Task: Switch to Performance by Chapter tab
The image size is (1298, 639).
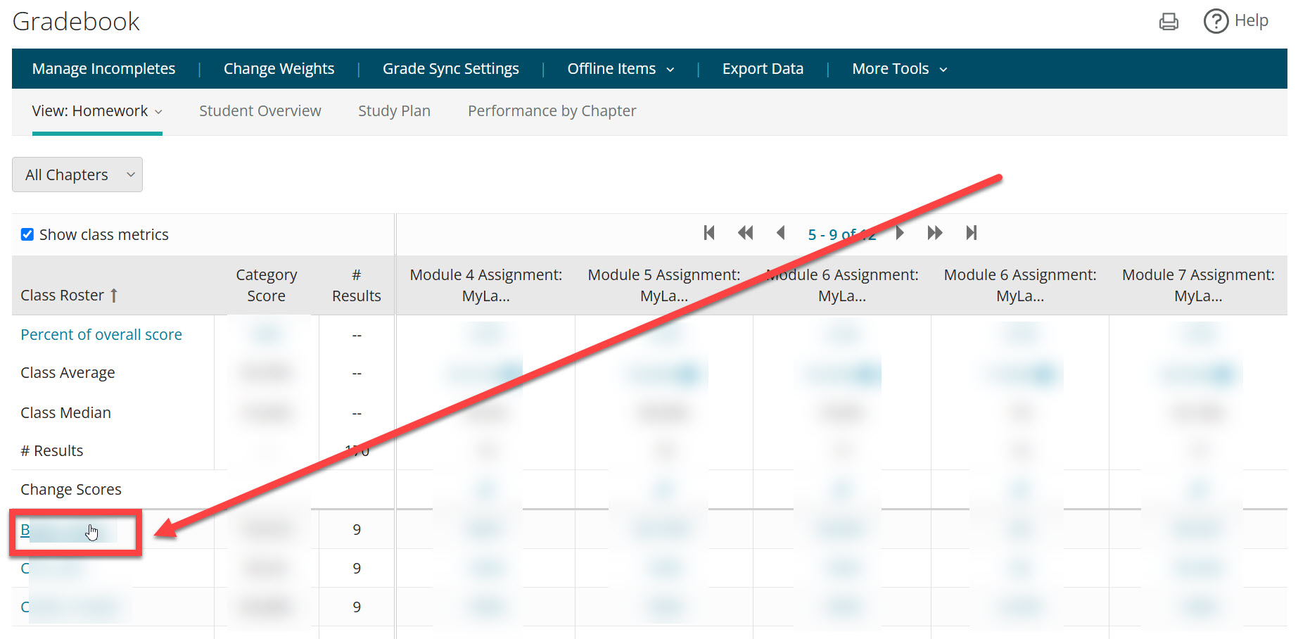Action: [552, 111]
